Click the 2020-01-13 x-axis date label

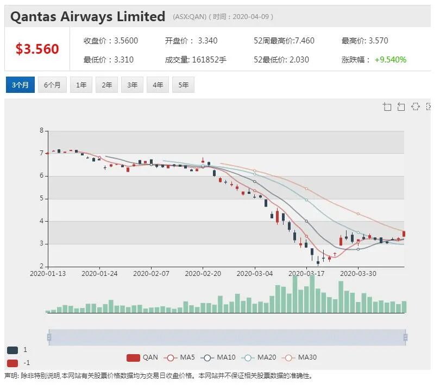pos(48,274)
